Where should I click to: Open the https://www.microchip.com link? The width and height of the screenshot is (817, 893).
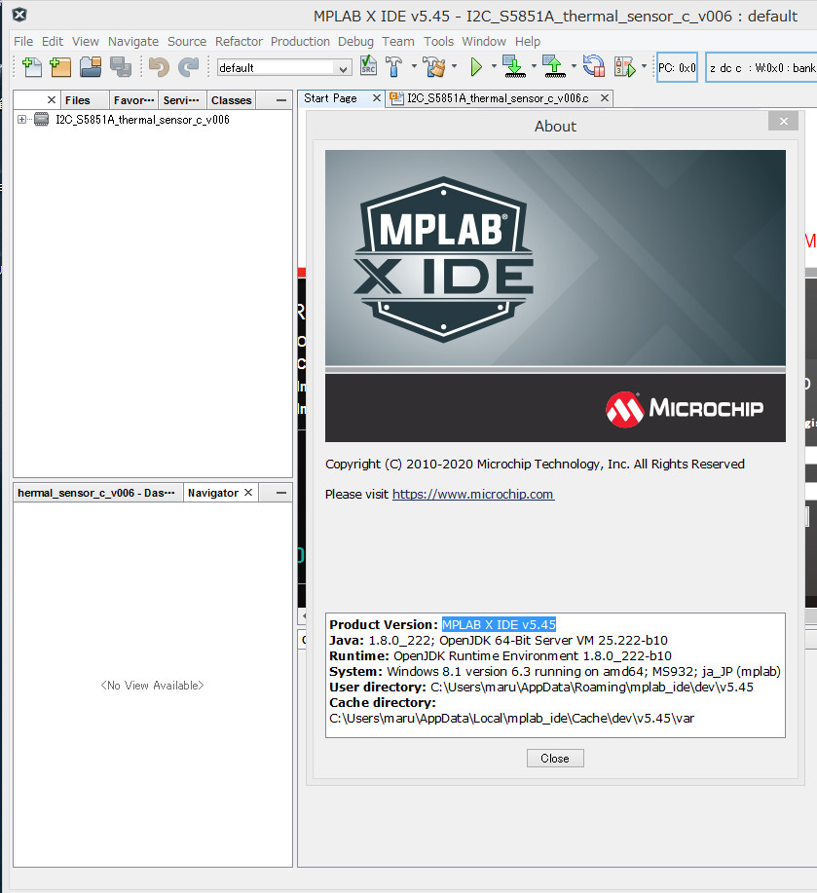pyautogui.click(x=473, y=495)
